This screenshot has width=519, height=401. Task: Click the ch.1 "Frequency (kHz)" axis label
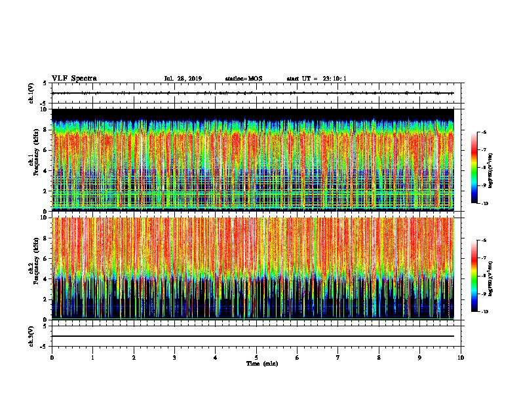coord(37,152)
